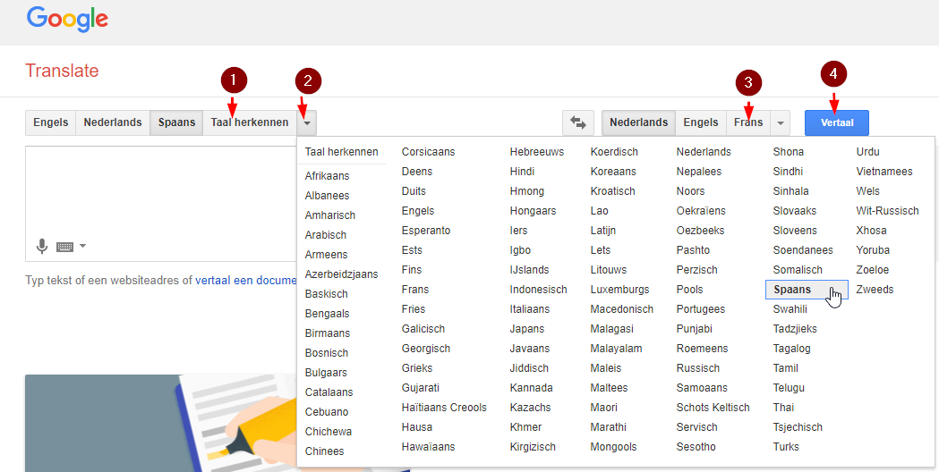Pick Schots Keltisch from list
The image size is (939, 472).
pos(713,408)
